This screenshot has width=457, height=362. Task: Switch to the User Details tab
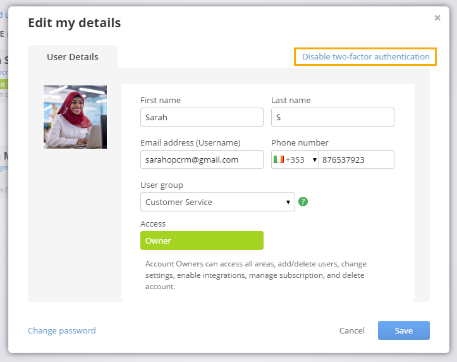click(73, 57)
